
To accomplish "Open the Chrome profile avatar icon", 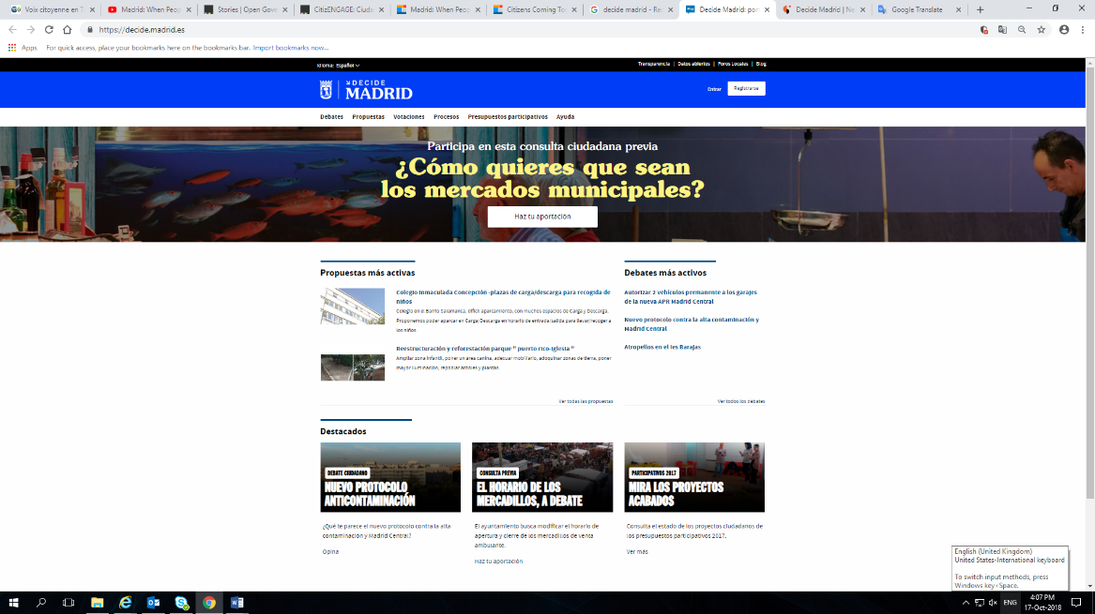I will [1066, 30].
